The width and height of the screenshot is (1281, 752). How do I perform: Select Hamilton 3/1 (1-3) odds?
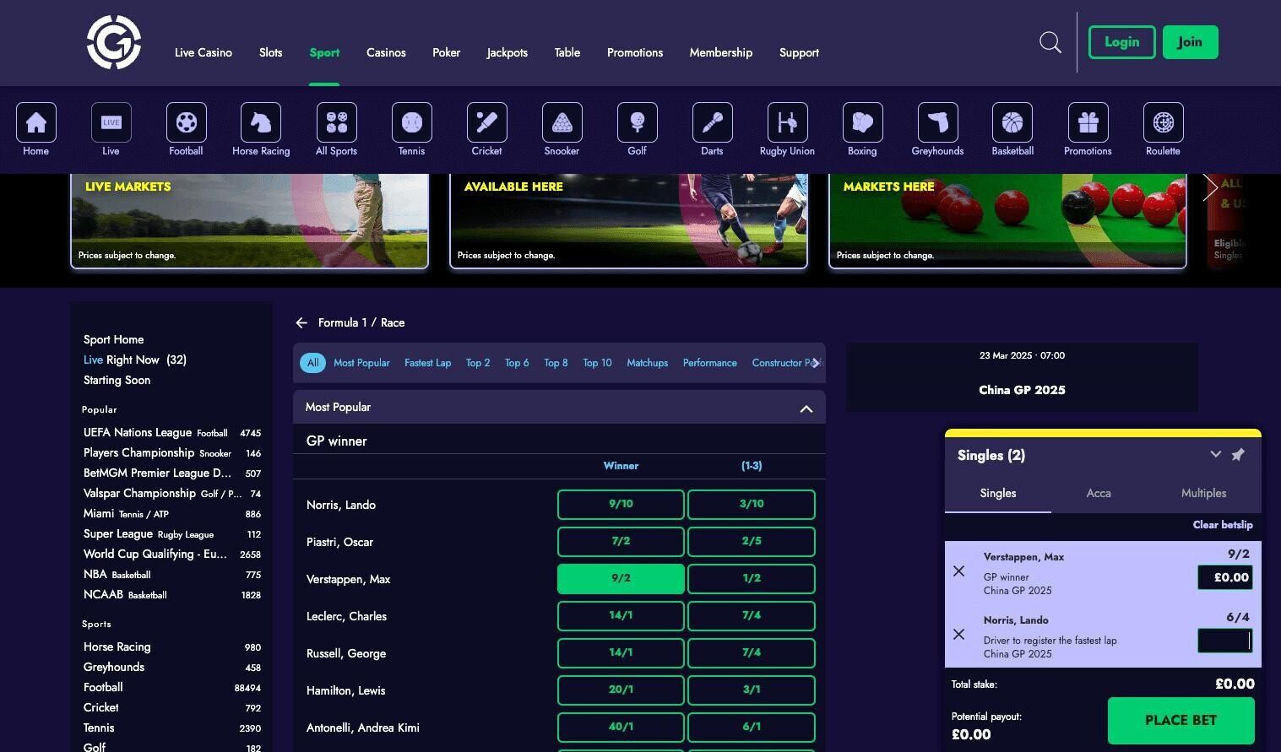pos(752,690)
